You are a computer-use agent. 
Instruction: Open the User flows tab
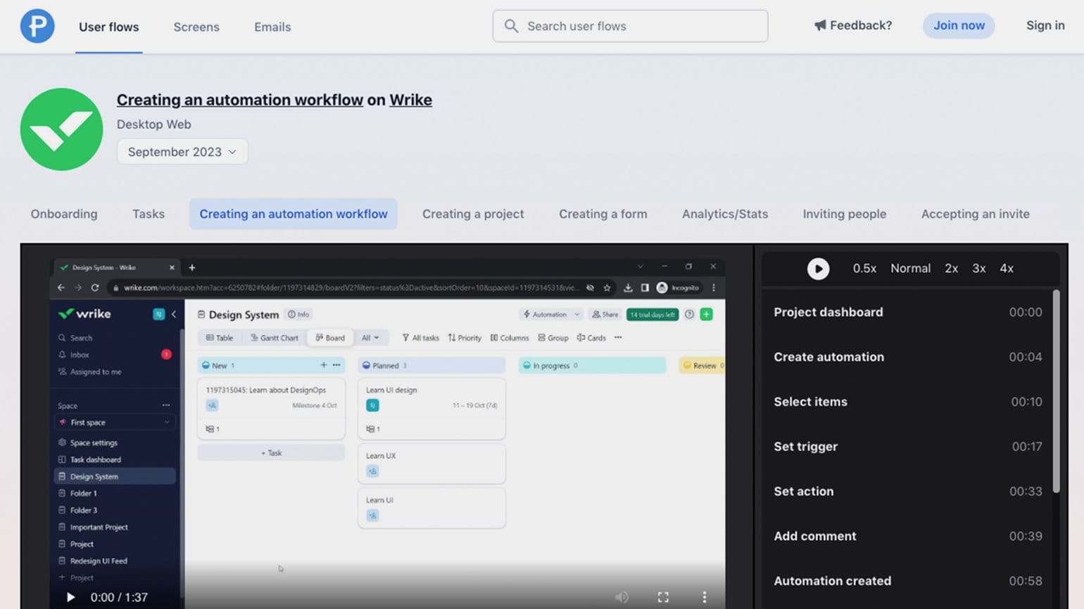(x=109, y=27)
